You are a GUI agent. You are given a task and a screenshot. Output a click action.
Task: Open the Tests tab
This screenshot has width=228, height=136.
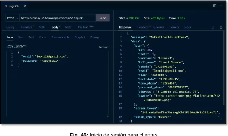(x=68, y=27)
